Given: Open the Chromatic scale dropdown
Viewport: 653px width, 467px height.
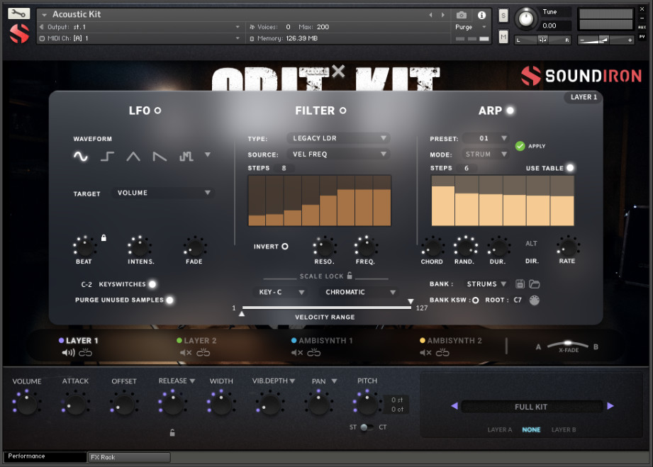Looking at the screenshot, I should [x=359, y=292].
